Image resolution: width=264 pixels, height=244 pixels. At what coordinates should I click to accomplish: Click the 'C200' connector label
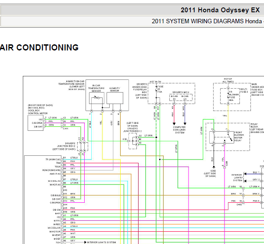(227, 163)
